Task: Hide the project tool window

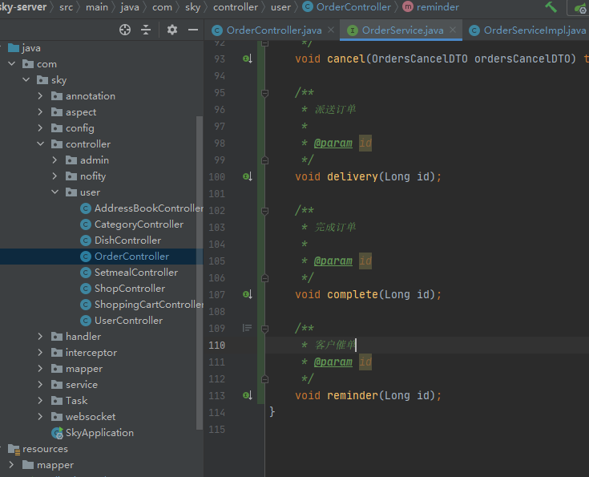Action: [193, 30]
